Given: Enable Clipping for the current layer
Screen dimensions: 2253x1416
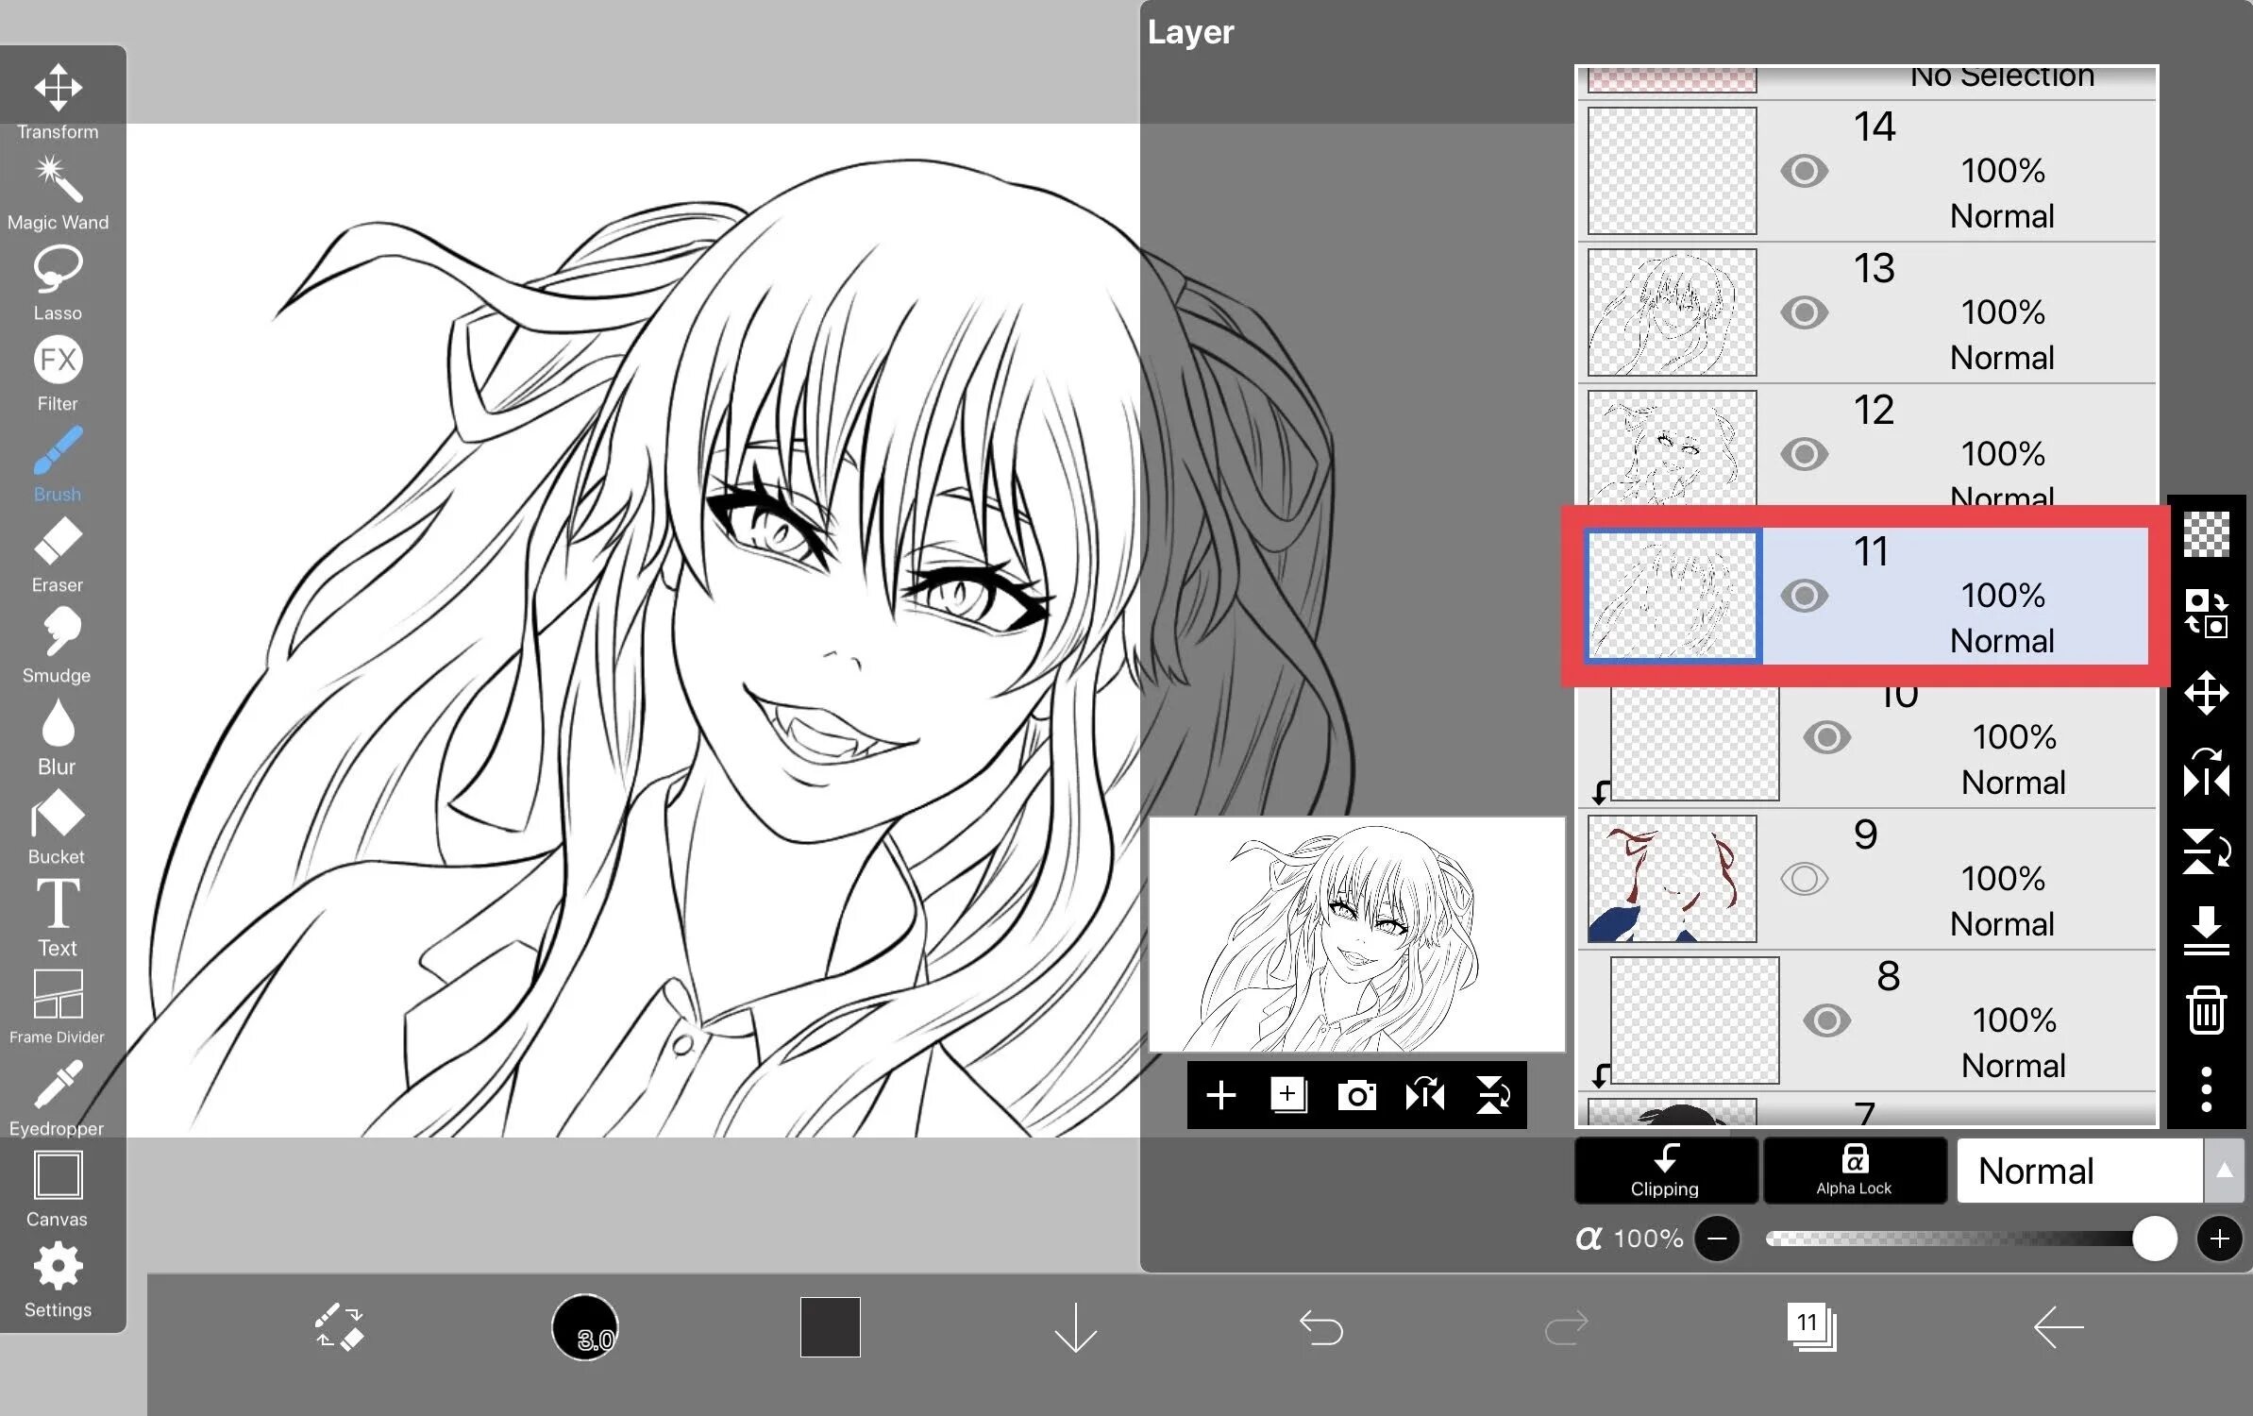Looking at the screenshot, I should 1665,1171.
